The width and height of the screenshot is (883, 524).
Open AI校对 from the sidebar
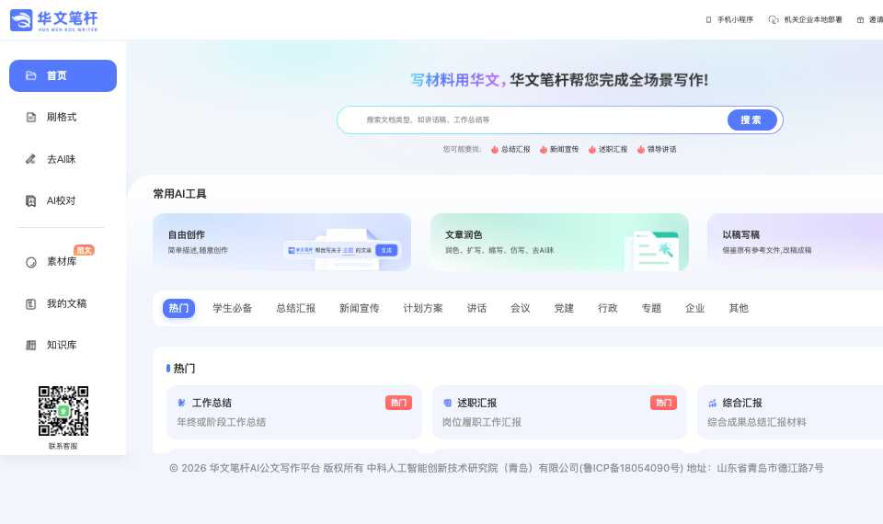coord(63,201)
